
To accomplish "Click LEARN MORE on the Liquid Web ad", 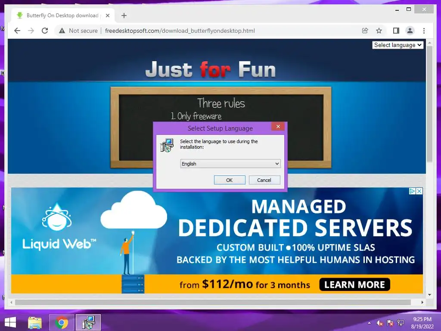I will pos(355,284).
